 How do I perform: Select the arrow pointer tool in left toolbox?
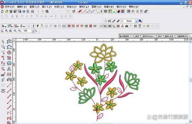(3, 42)
